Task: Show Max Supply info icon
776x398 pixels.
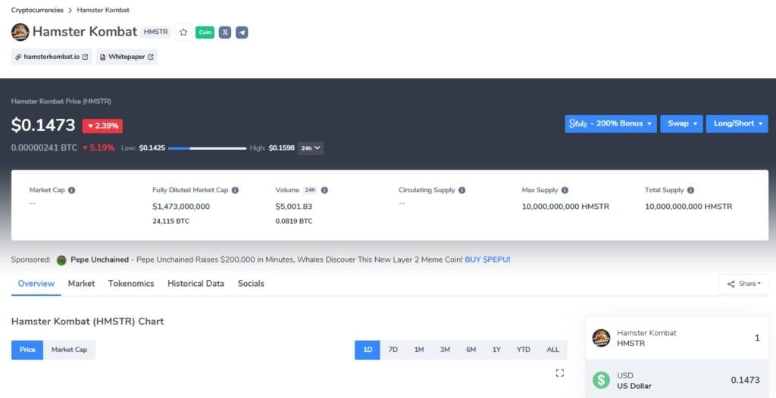Action: coord(565,190)
